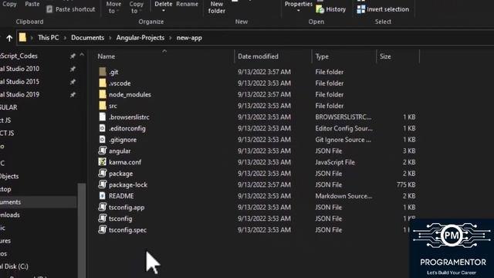Click pin icon beside Studio 2015

(x=73, y=82)
